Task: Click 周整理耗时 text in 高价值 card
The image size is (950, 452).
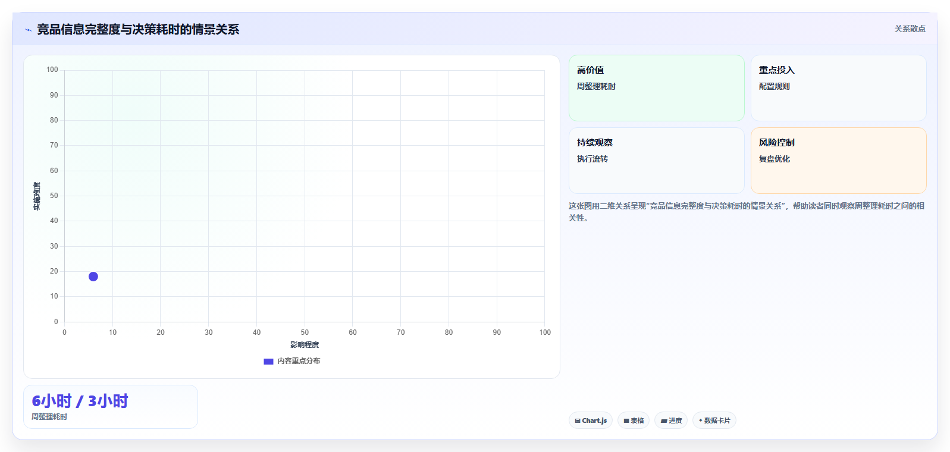Action: click(596, 86)
